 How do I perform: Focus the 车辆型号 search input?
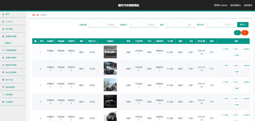[144, 25]
